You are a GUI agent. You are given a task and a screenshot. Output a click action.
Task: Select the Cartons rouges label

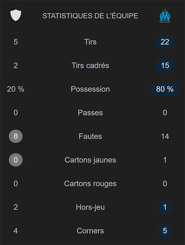(x=90, y=184)
